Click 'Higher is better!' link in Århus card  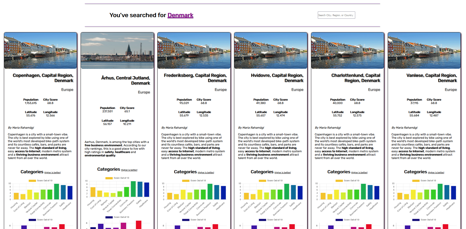[129, 170]
